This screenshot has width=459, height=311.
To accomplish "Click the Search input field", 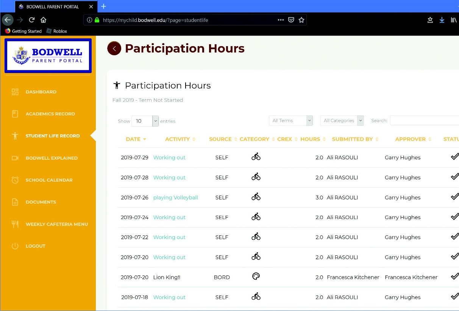I will pos(424,121).
